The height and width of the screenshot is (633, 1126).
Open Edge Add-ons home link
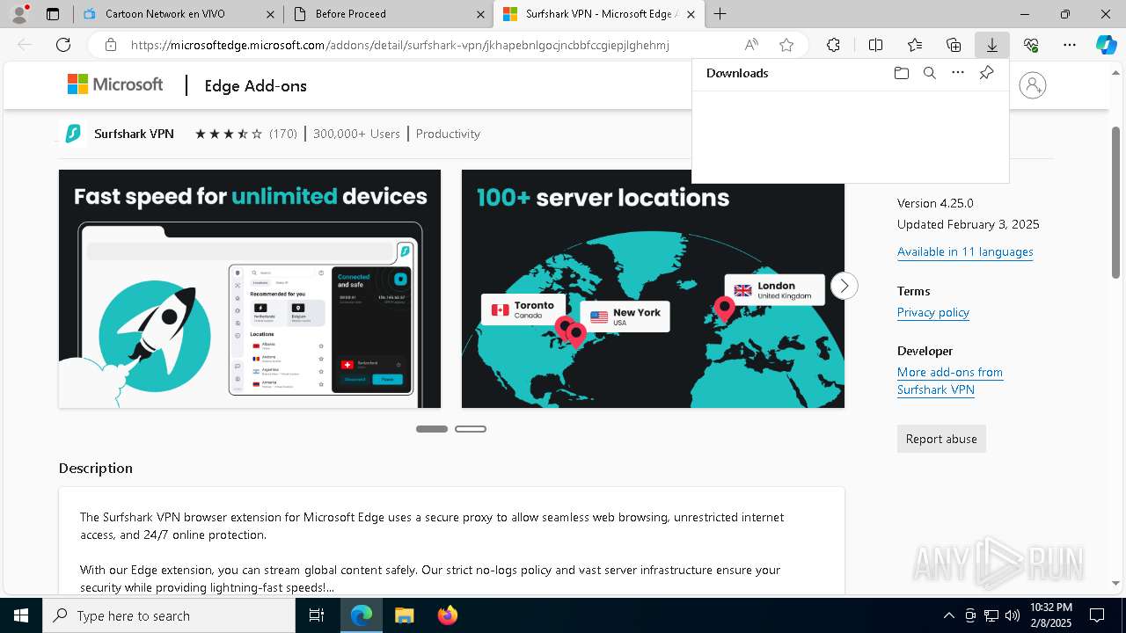(256, 85)
